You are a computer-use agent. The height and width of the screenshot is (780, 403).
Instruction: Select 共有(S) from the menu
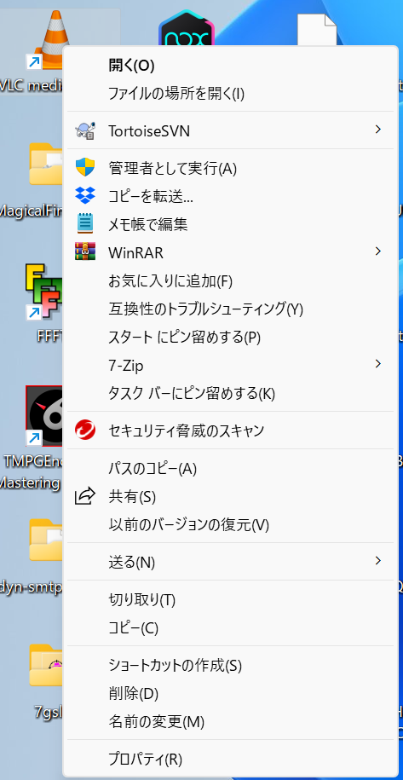click(233, 496)
